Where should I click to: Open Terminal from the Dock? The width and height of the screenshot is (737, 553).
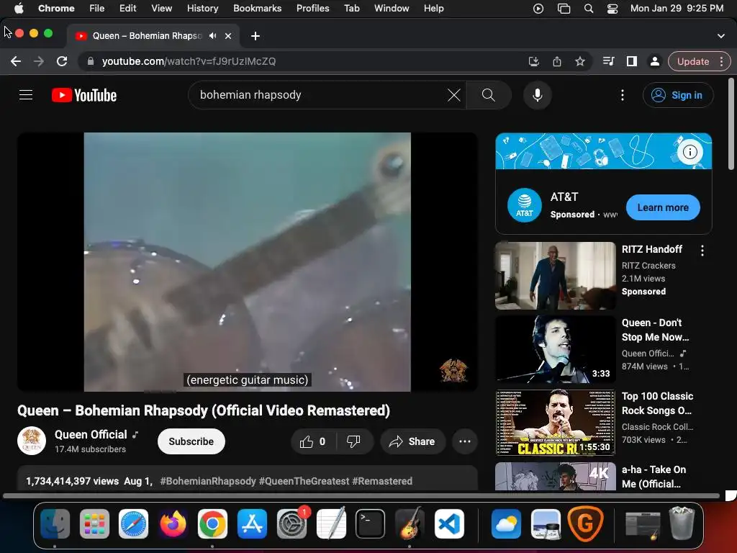(x=370, y=523)
